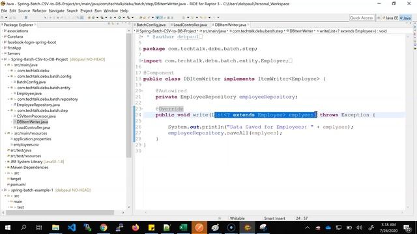Click the src/main/java breadcrumb segment
The image size is (417, 234).
[214, 31]
